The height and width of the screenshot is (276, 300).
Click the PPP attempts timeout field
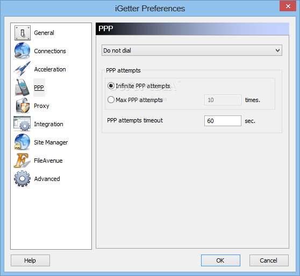coord(223,121)
